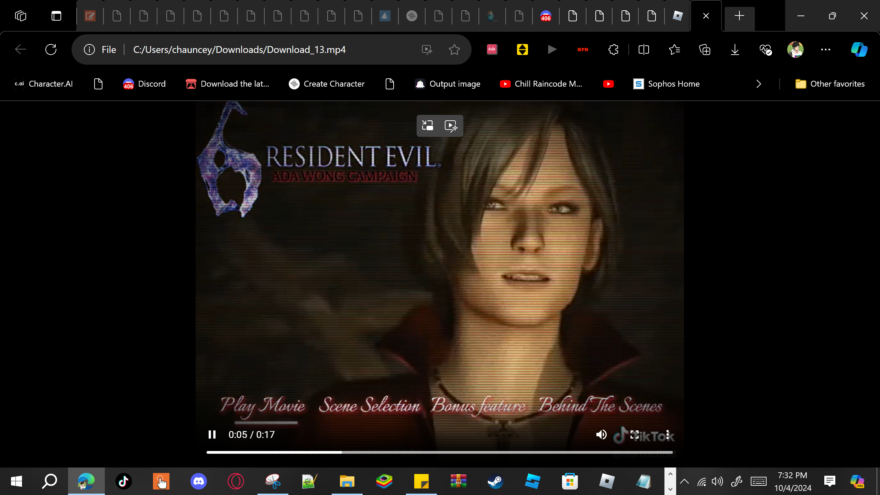This screenshot has width=880, height=495.
Task: Show the Downloads panel
Action: [735, 49]
